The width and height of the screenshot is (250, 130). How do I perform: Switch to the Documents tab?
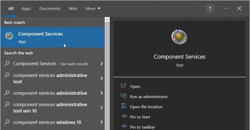[50, 8]
